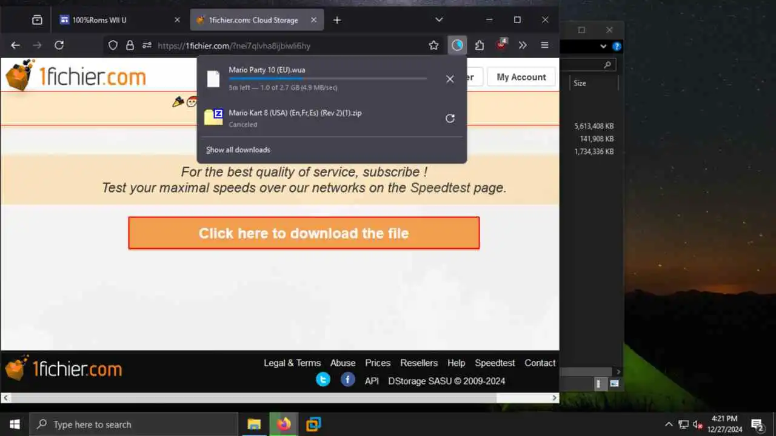Click the 1fichier.com header logo

[76, 76]
